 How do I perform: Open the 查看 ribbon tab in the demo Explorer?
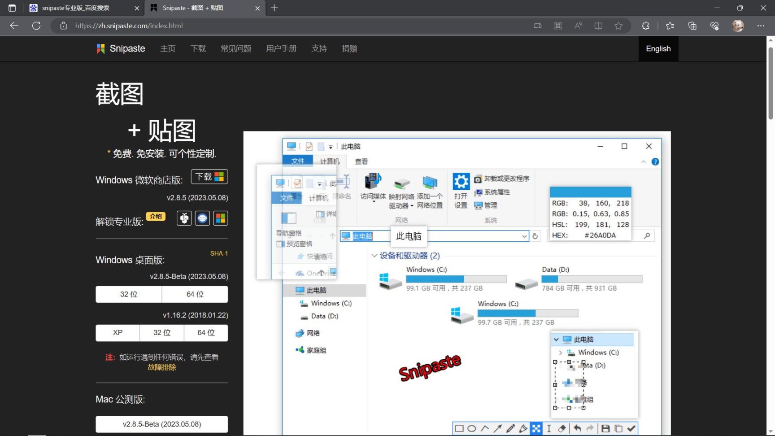pyautogui.click(x=361, y=161)
